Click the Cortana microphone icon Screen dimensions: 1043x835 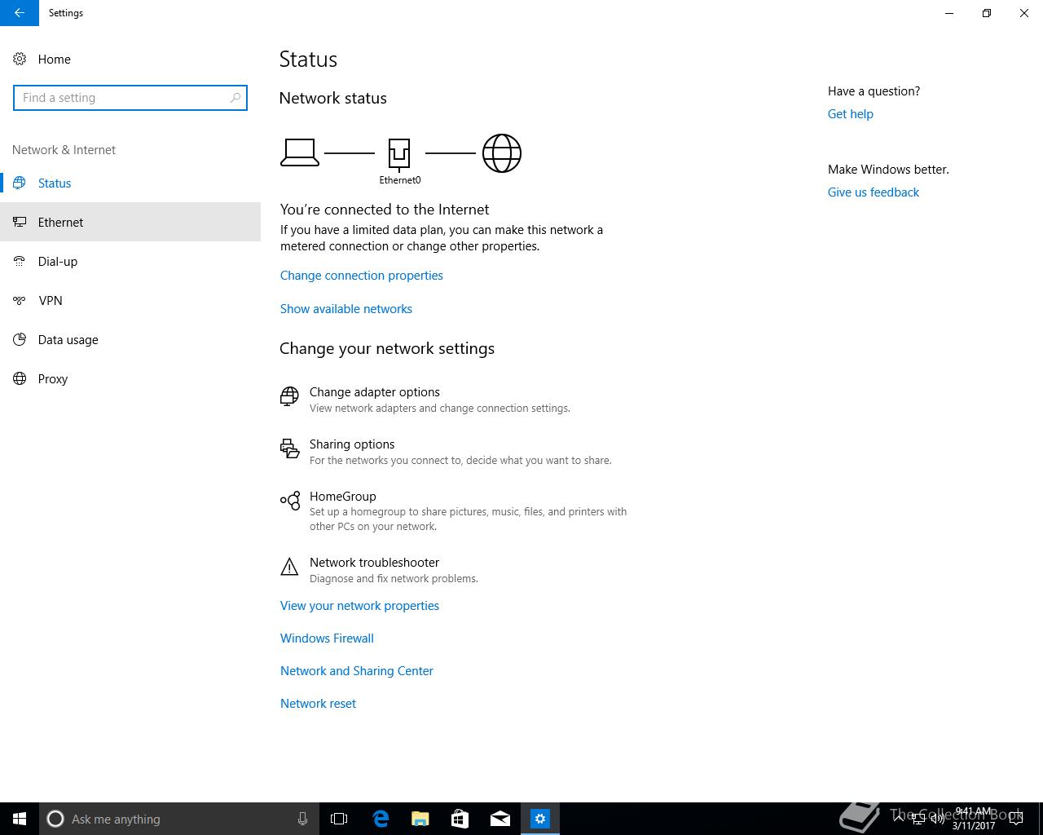click(302, 819)
